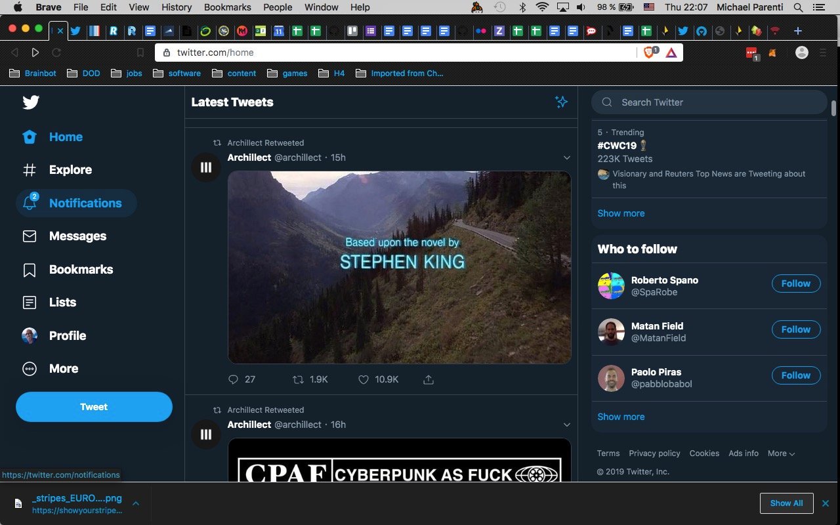This screenshot has width=840, height=525.
Task: Click the Brave Rewards triangle icon
Action: [x=671, y=52]
